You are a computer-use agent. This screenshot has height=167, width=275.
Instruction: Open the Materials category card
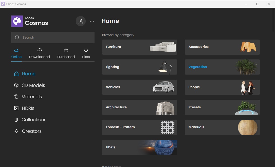click(x=222, y=127)
